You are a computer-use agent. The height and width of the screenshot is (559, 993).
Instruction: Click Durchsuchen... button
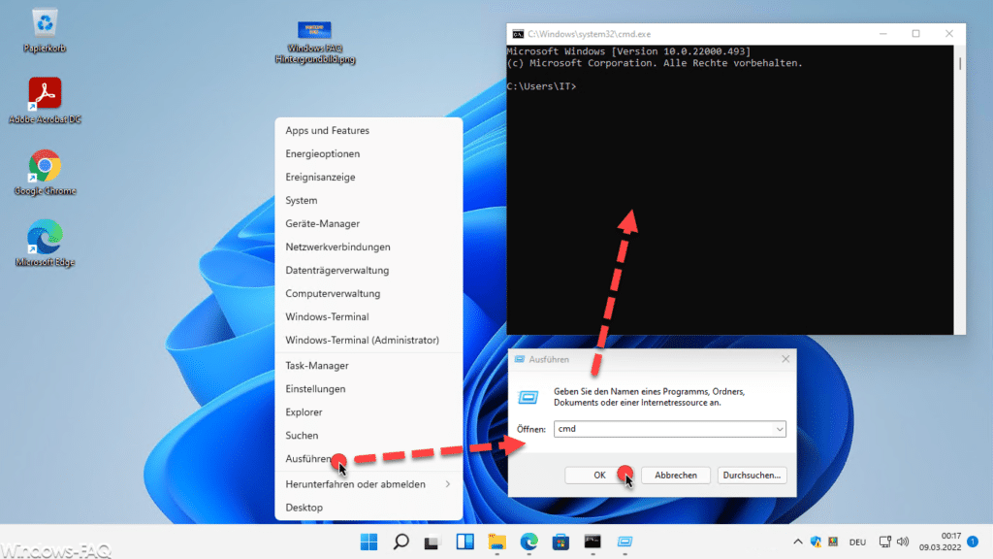[752, 476]
